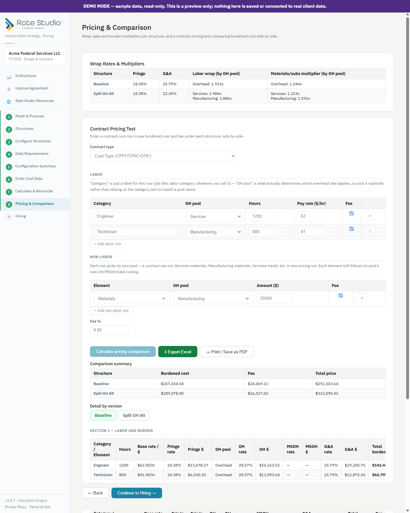Select step 6 circle Enter Cost Data
410x513 pixels.
coord(9,180)
